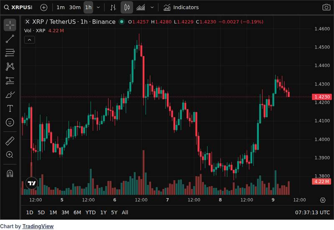Select the trend line tool
The image size is (334, 230).
point(10,39)
